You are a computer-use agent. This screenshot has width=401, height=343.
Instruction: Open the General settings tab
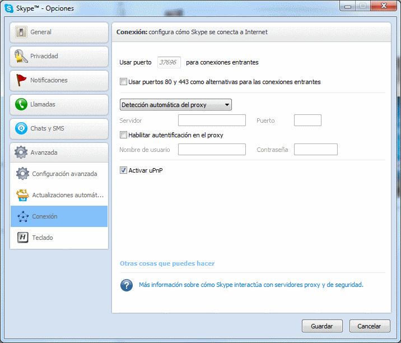click(x=59, y=33)
